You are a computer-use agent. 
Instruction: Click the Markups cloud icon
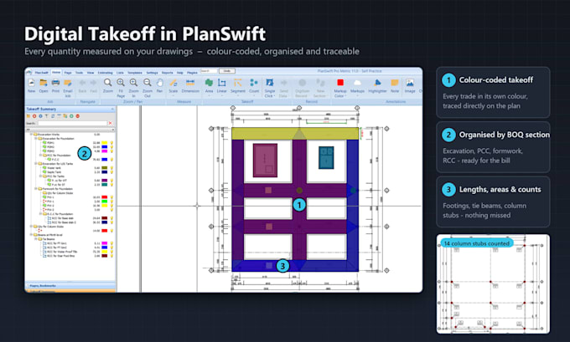coord(357,82)
